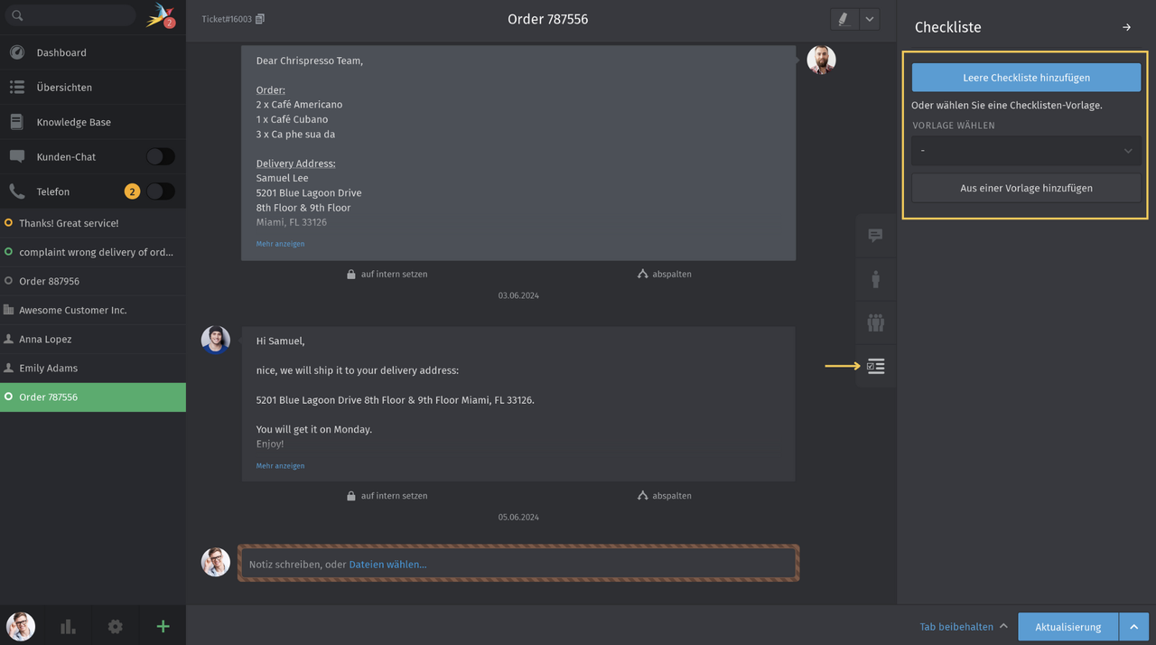The image size is (1156, 645).
Task: Open the organization sidebar panel
Action: [x=874, y=322]
